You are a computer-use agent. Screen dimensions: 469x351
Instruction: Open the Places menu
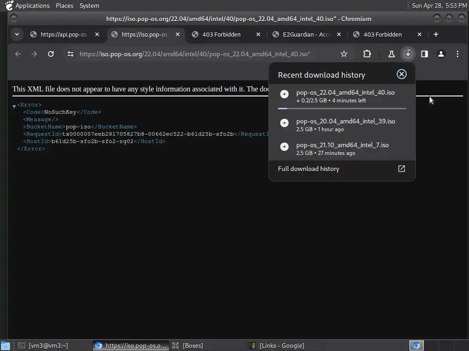tap(64, 5)
